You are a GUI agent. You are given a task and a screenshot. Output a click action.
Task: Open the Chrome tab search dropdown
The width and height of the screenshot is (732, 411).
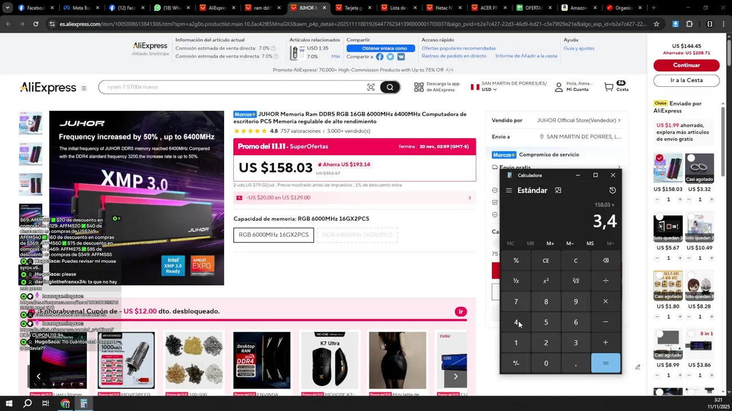7,8
